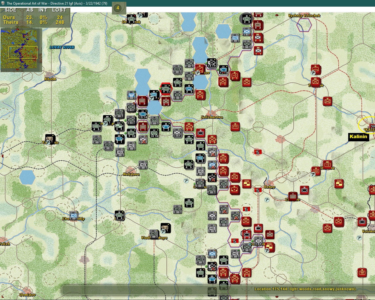Select the black regiment counter marked '4 1'
The image size is (375, 300).
pyautogui.click(x=119, y=139)
